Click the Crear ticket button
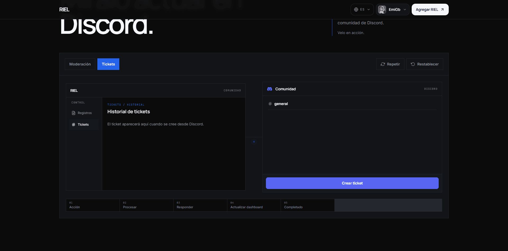508x251 pixels. 352,183
